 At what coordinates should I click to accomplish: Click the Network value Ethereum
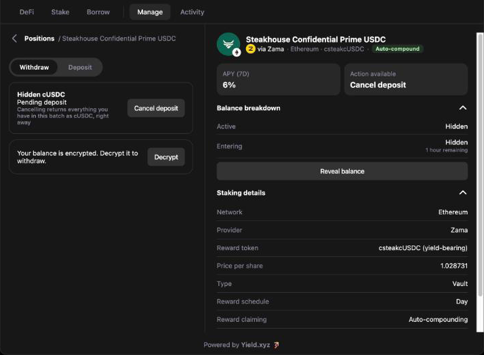click(x=453, y=212)
